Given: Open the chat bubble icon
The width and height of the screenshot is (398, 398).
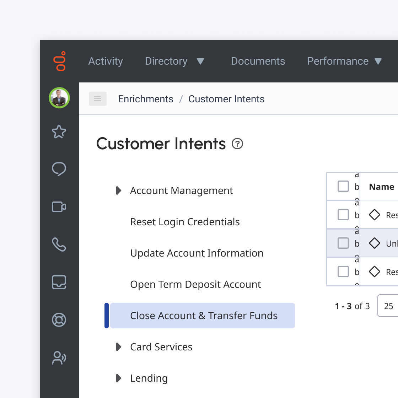Looking at the screenshot, I should [x=59, y=169].
